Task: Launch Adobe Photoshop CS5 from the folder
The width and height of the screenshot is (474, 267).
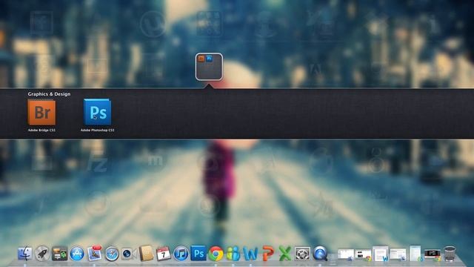Action: 97,112
